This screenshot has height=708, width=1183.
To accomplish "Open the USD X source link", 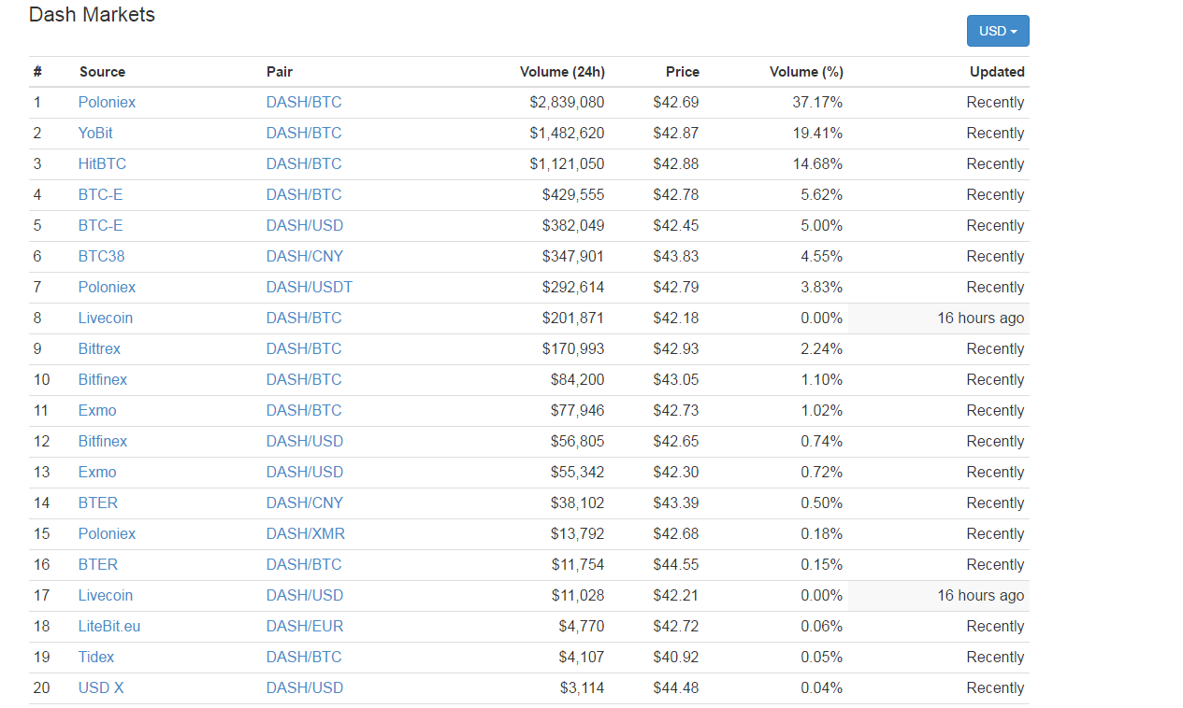I will coord(101,687).
